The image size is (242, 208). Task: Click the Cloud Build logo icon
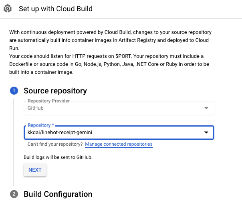click(x=8, y=8)
